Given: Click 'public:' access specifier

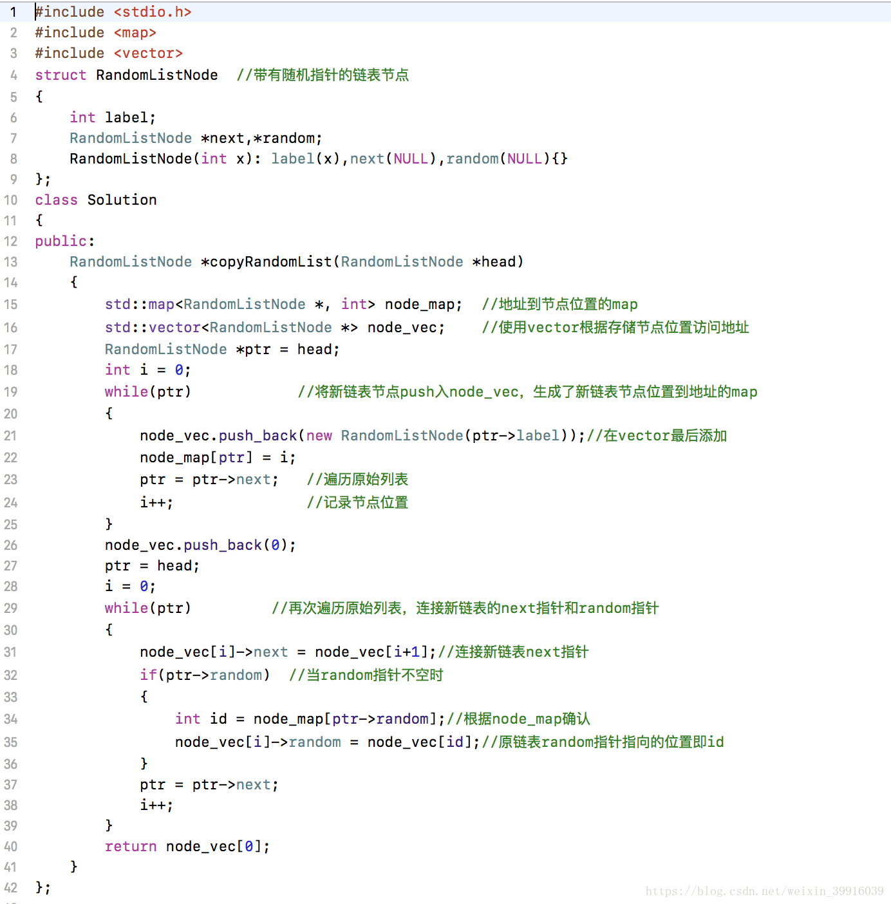Looking at the screenshot, I should 65,241.
